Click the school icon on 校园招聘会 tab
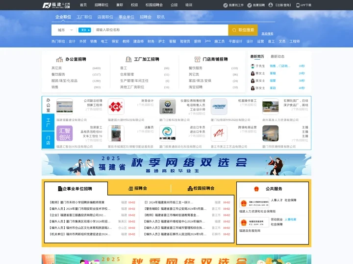 point(190,189)
